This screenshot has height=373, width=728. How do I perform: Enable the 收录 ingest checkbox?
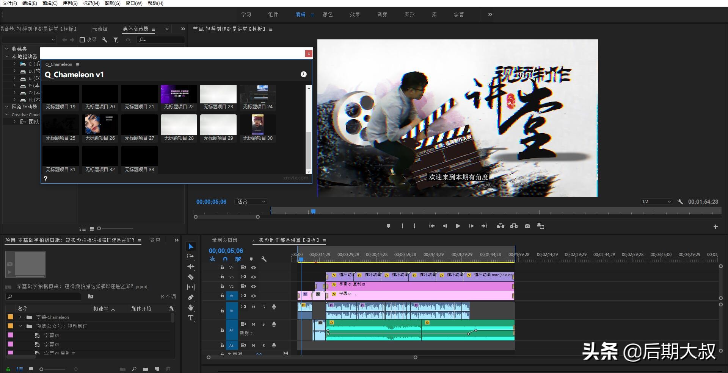point(82,40)
